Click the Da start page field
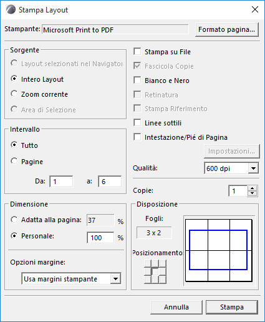265x322 pixels. (61, 182)
